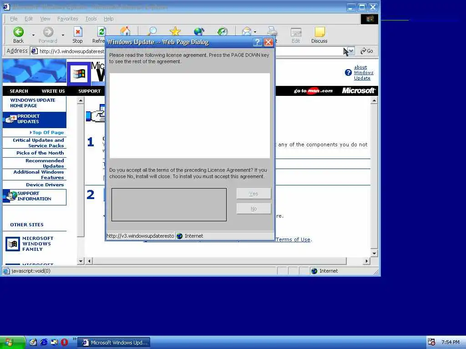The width and height of the screenshot is (466, 349).
Task: Open the History clock toolbar icon
Action: pyautogui.click(x=222, y=31)
